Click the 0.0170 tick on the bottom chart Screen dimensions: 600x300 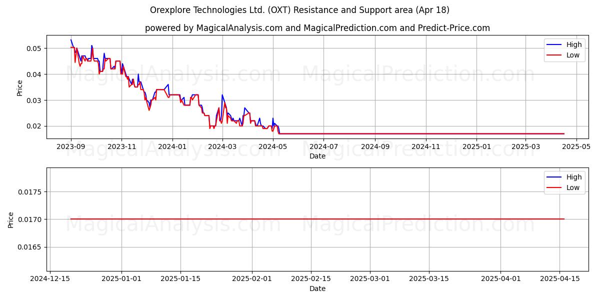click(30, 219)
